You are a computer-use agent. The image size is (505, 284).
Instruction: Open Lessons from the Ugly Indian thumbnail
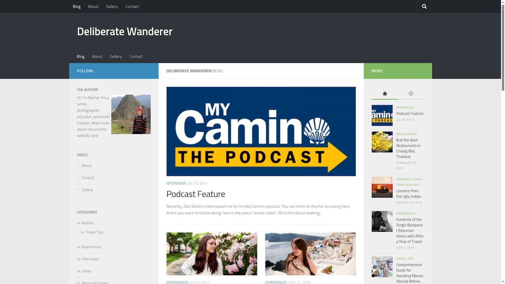(x=382, y=187)
